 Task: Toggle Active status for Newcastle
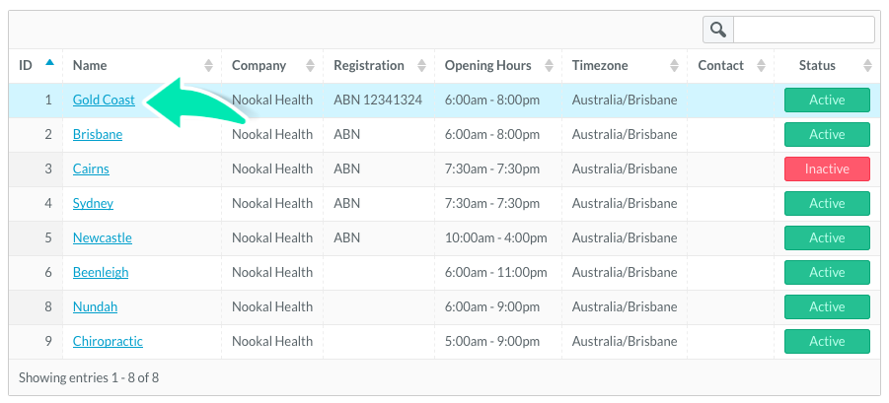click(x=827, y=238)
